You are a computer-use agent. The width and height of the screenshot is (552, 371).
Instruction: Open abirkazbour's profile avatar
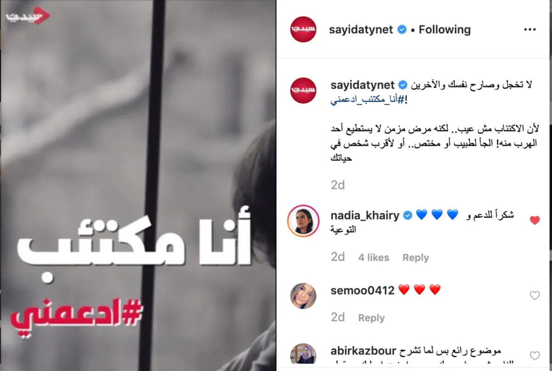pyautogui.click(x=303, y=354)
